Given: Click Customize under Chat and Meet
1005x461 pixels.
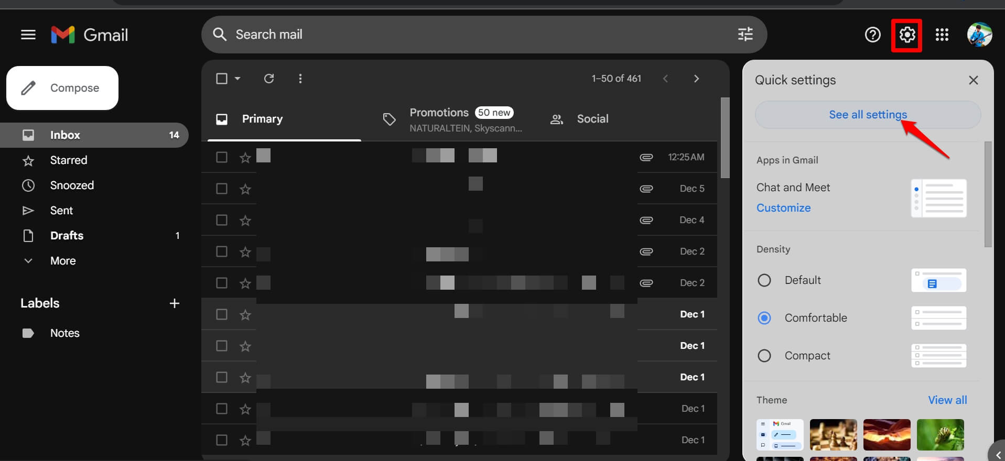Looking at the screenshot, I should [783, 208].
